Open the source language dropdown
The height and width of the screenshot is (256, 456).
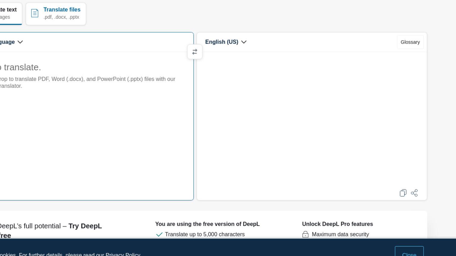click(x=11, y=42)
